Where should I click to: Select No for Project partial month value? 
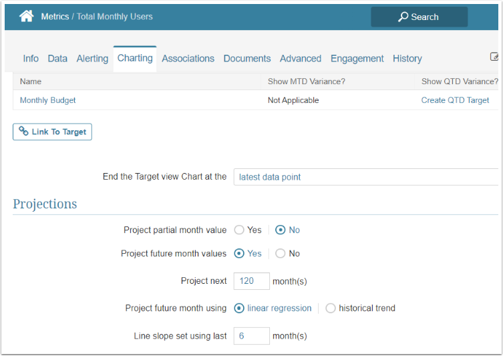point(281,230)
